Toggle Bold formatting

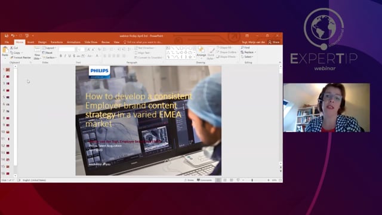coord(61,56)
